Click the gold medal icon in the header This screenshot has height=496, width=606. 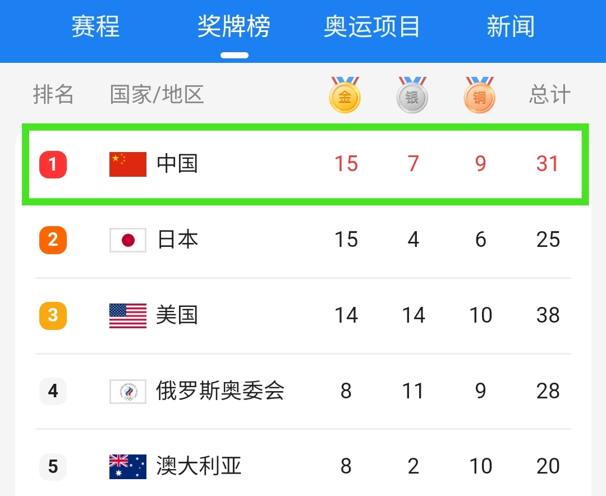[345, 93]
